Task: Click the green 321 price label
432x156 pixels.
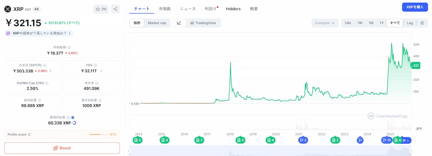Action: (x=416, y=65)
